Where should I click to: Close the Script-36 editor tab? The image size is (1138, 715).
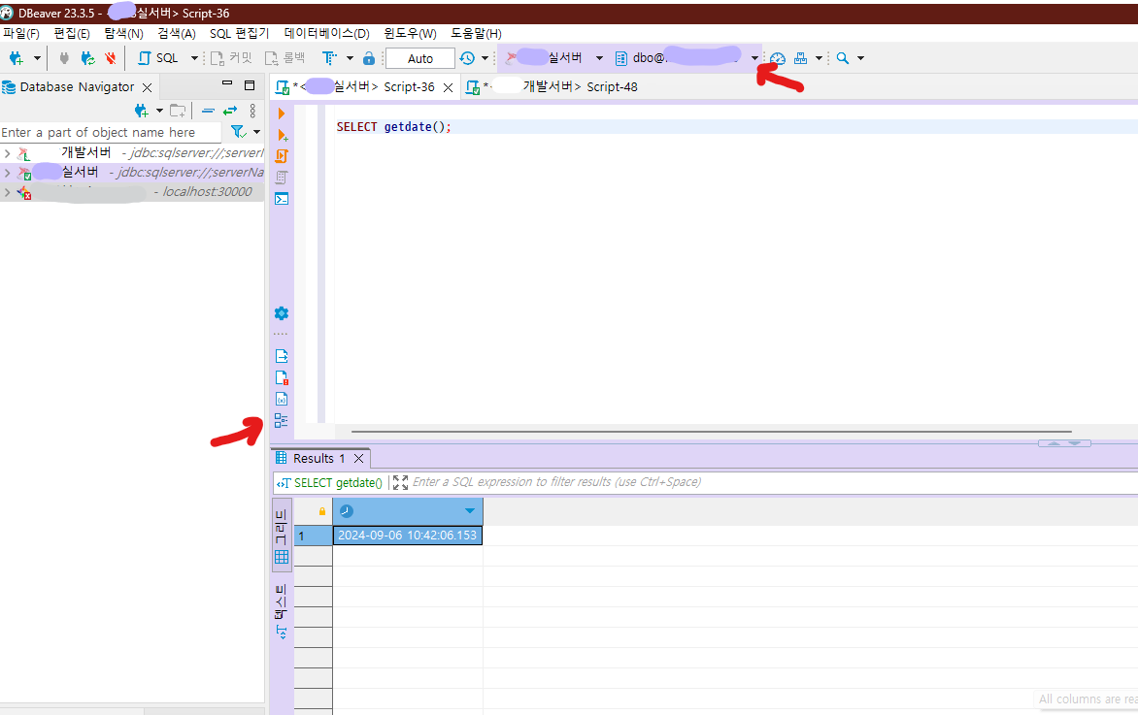click(448, 87)
